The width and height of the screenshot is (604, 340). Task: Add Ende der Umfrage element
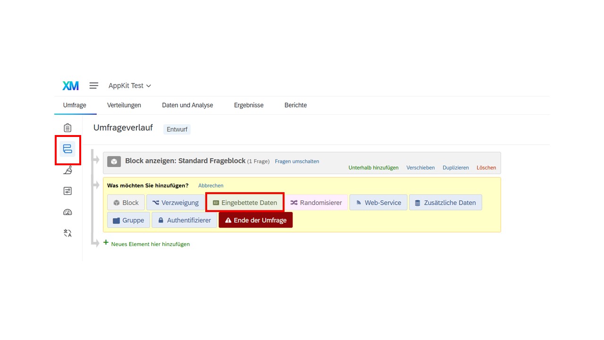(x=256, y=220)
